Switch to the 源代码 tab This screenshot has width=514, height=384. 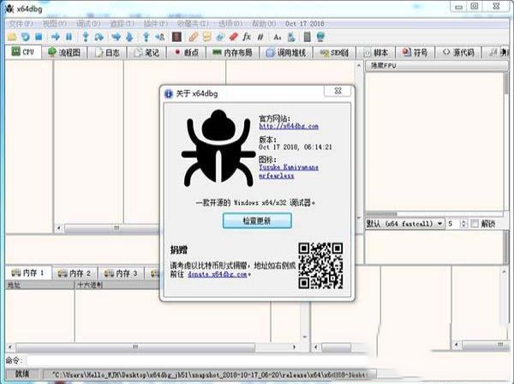(x=458, y=52)
